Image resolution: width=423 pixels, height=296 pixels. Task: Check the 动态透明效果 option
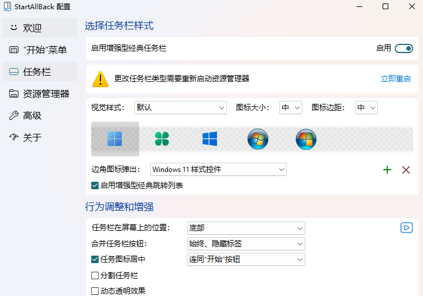click(95, 291)
